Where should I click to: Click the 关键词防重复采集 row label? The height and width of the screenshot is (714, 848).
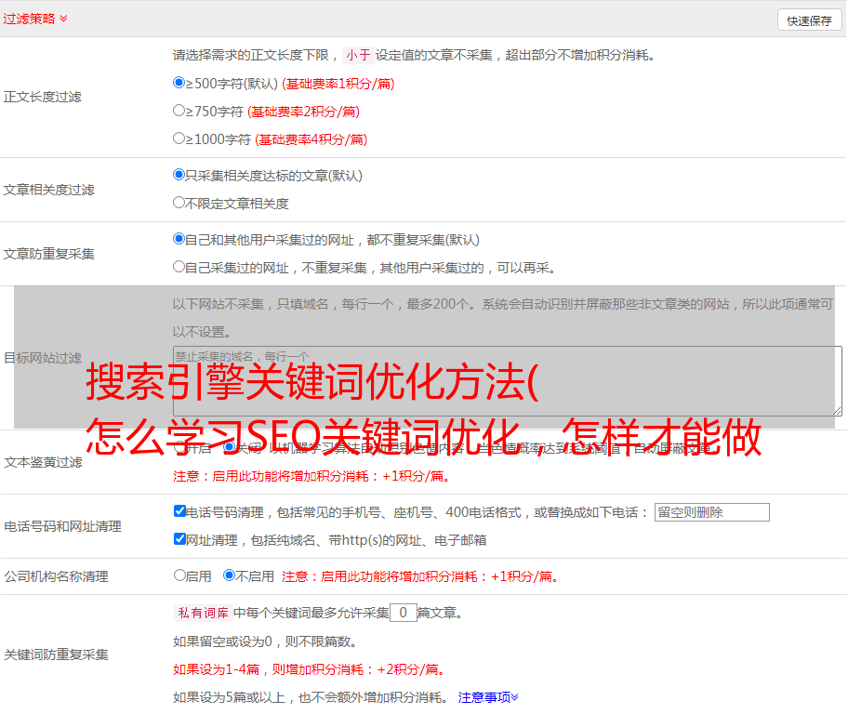tap(56, 654)
